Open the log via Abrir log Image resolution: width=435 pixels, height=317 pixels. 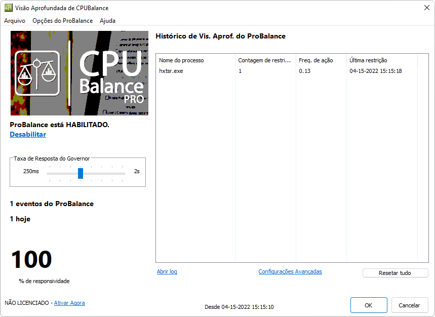tap(167, 271)
